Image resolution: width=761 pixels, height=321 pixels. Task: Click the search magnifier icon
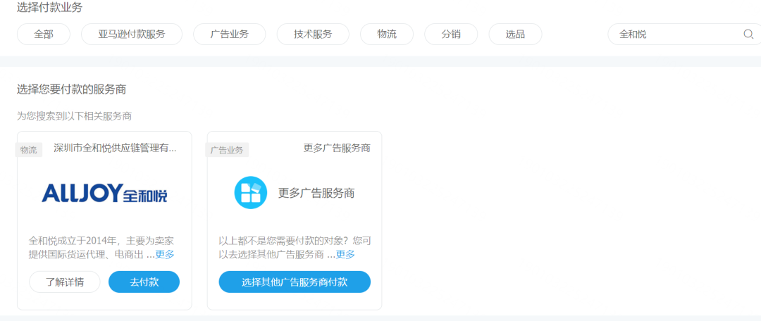[x=748, y=34]
